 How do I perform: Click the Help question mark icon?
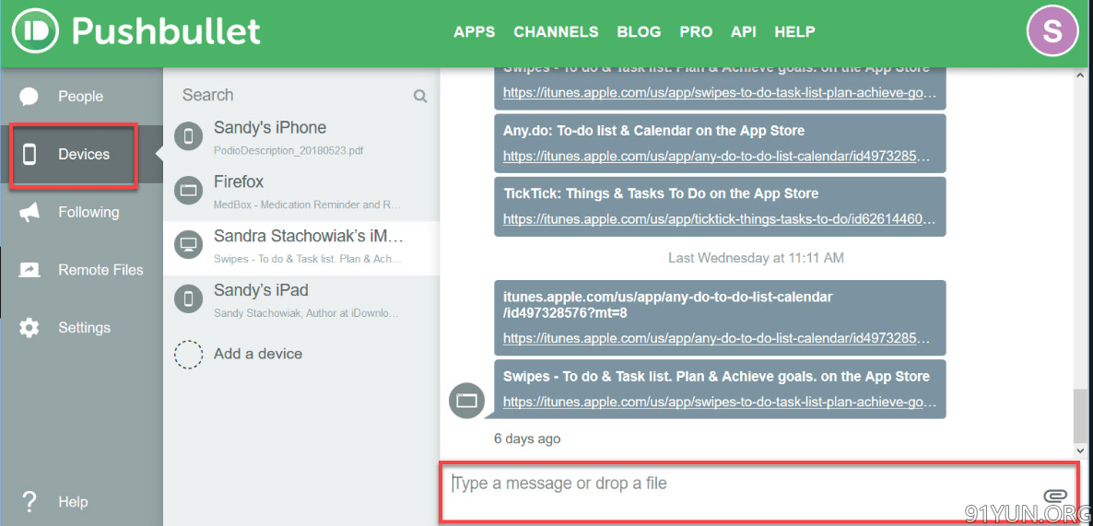point(29,501)
